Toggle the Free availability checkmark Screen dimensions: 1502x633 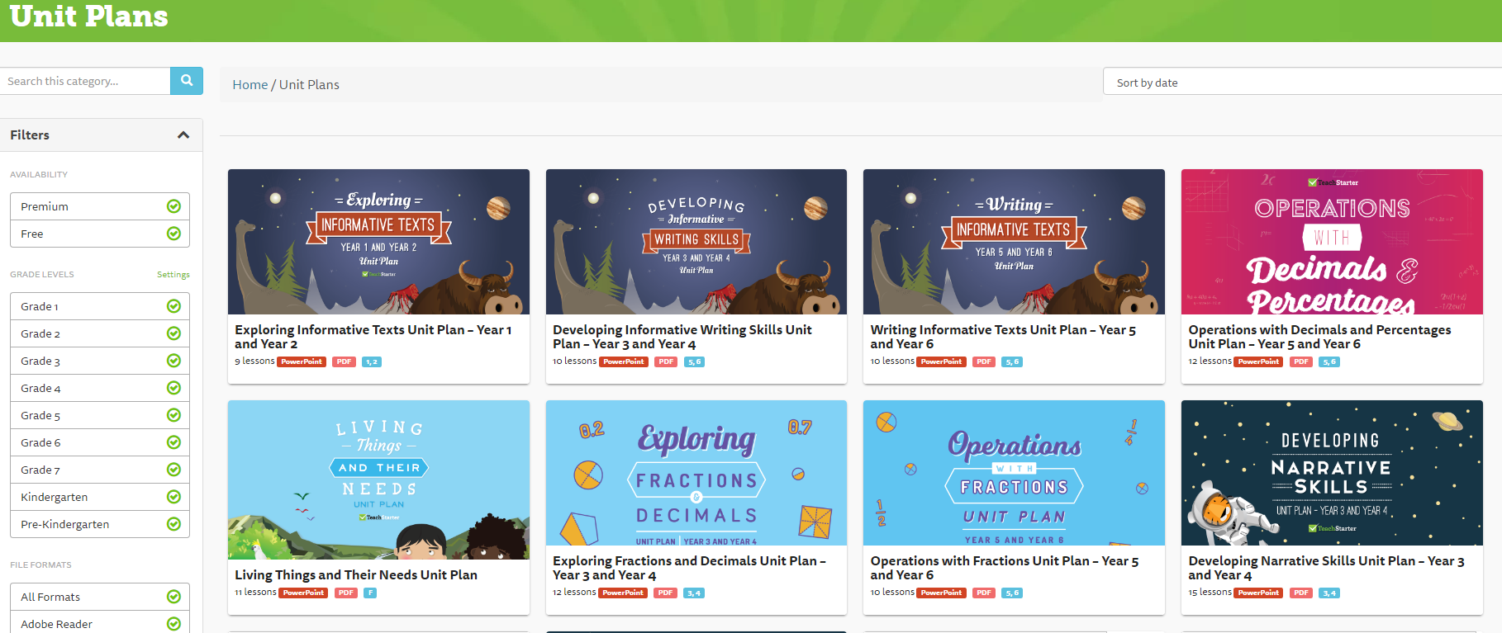tap(173, 234)
